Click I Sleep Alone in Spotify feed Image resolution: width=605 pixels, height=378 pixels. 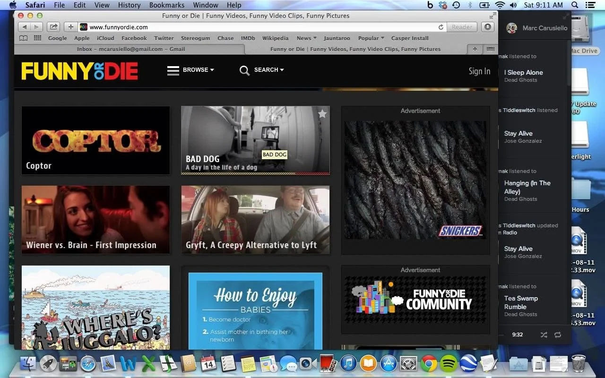pos(523,72)
